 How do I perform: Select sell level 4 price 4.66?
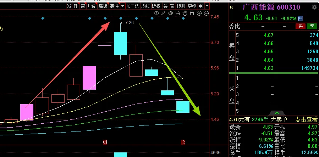[269, 44]
